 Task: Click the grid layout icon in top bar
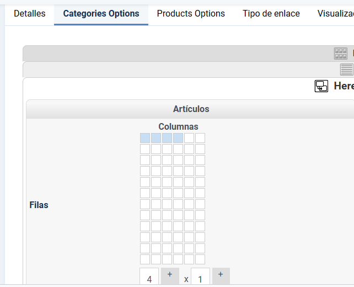pyautogui.click(x=340, y=54)
